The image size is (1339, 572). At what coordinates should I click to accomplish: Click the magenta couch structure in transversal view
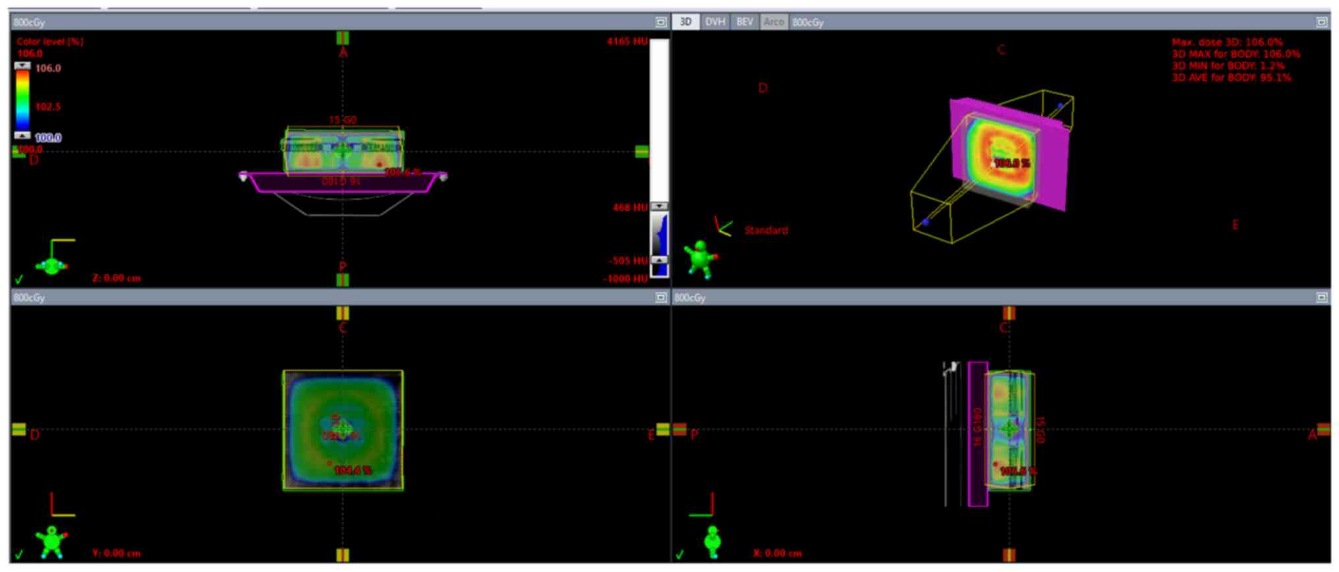(x=342, y=182)
